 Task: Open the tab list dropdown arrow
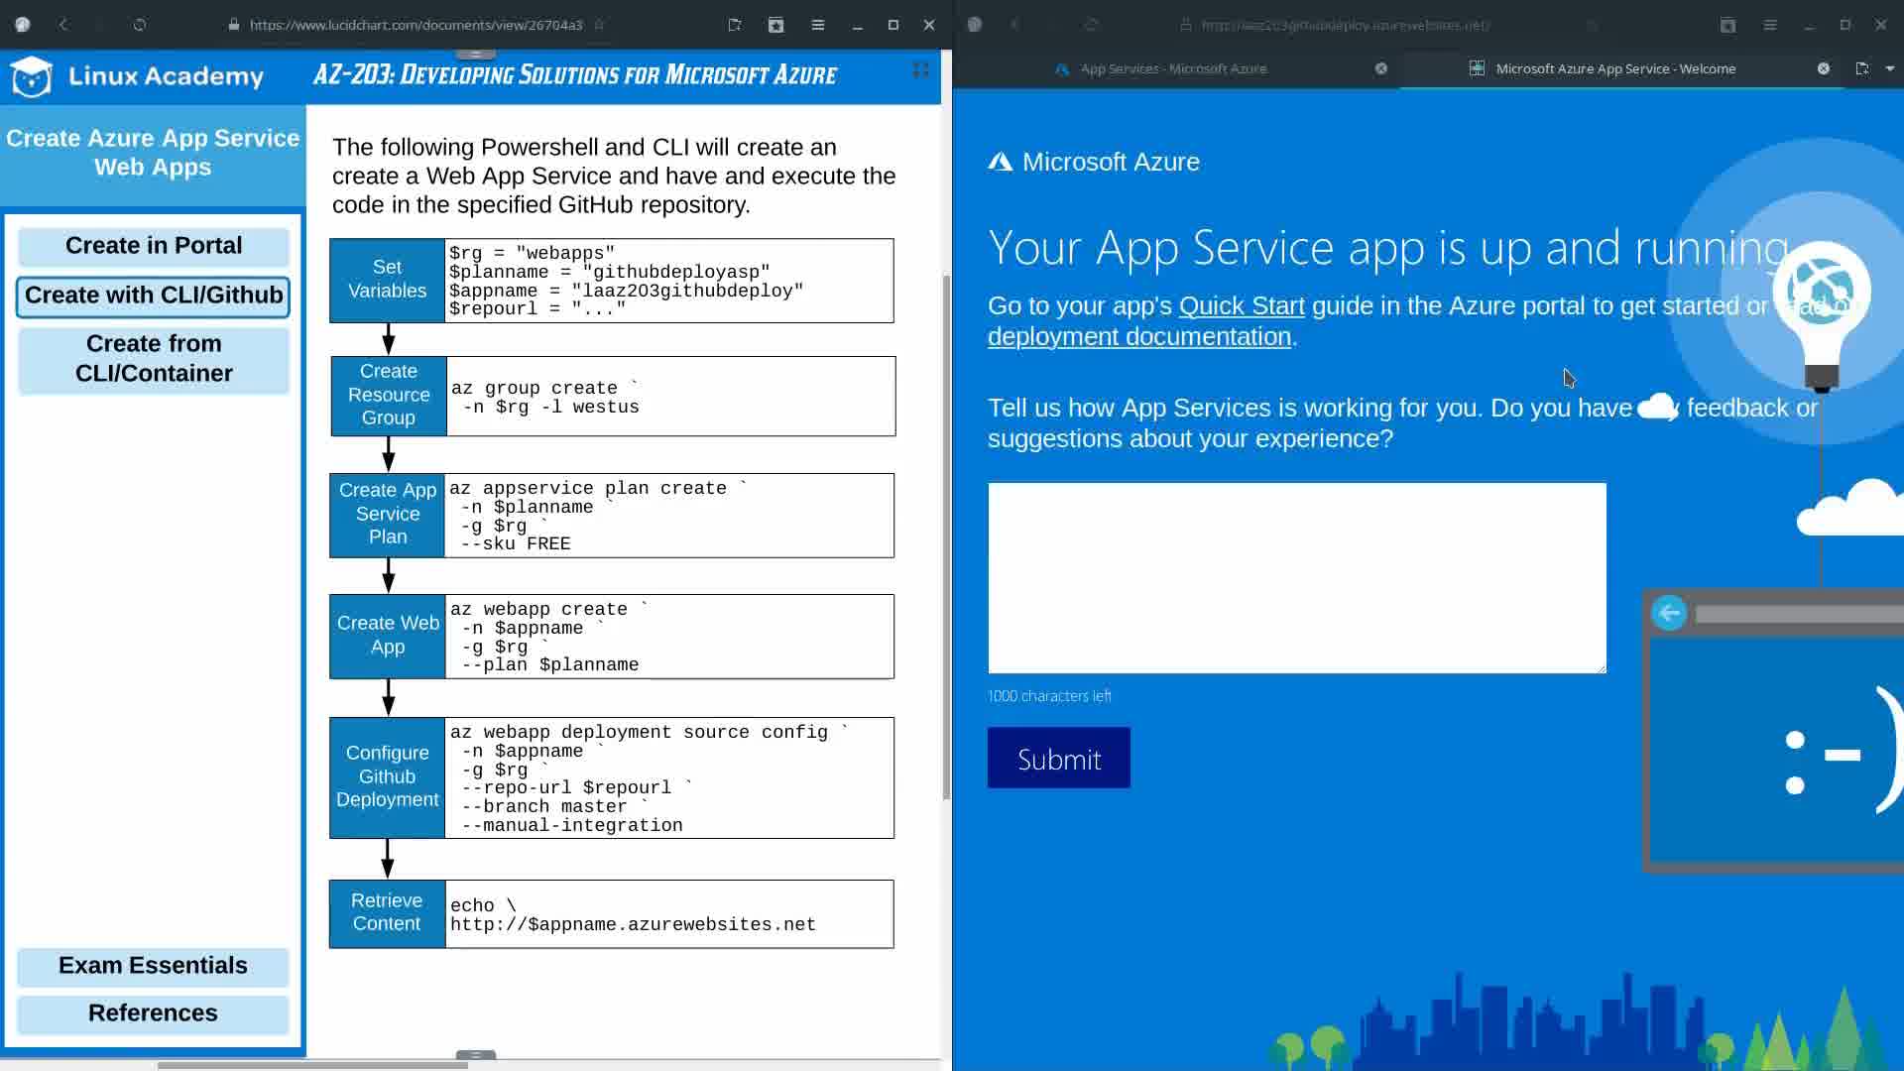[1889, 68]
